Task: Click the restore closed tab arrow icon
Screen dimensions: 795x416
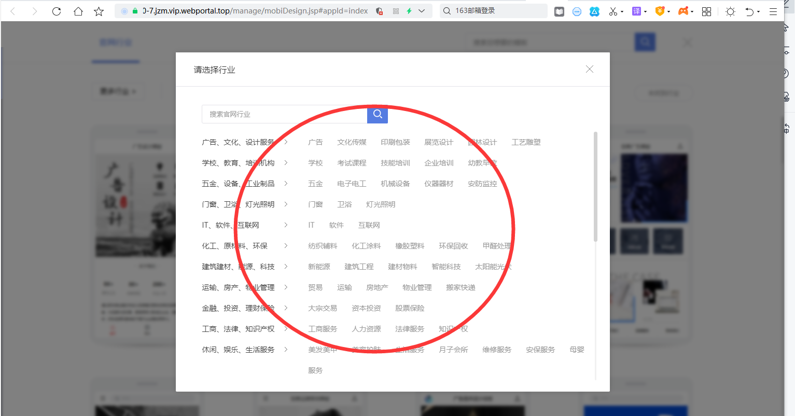Action: point(750,11)
